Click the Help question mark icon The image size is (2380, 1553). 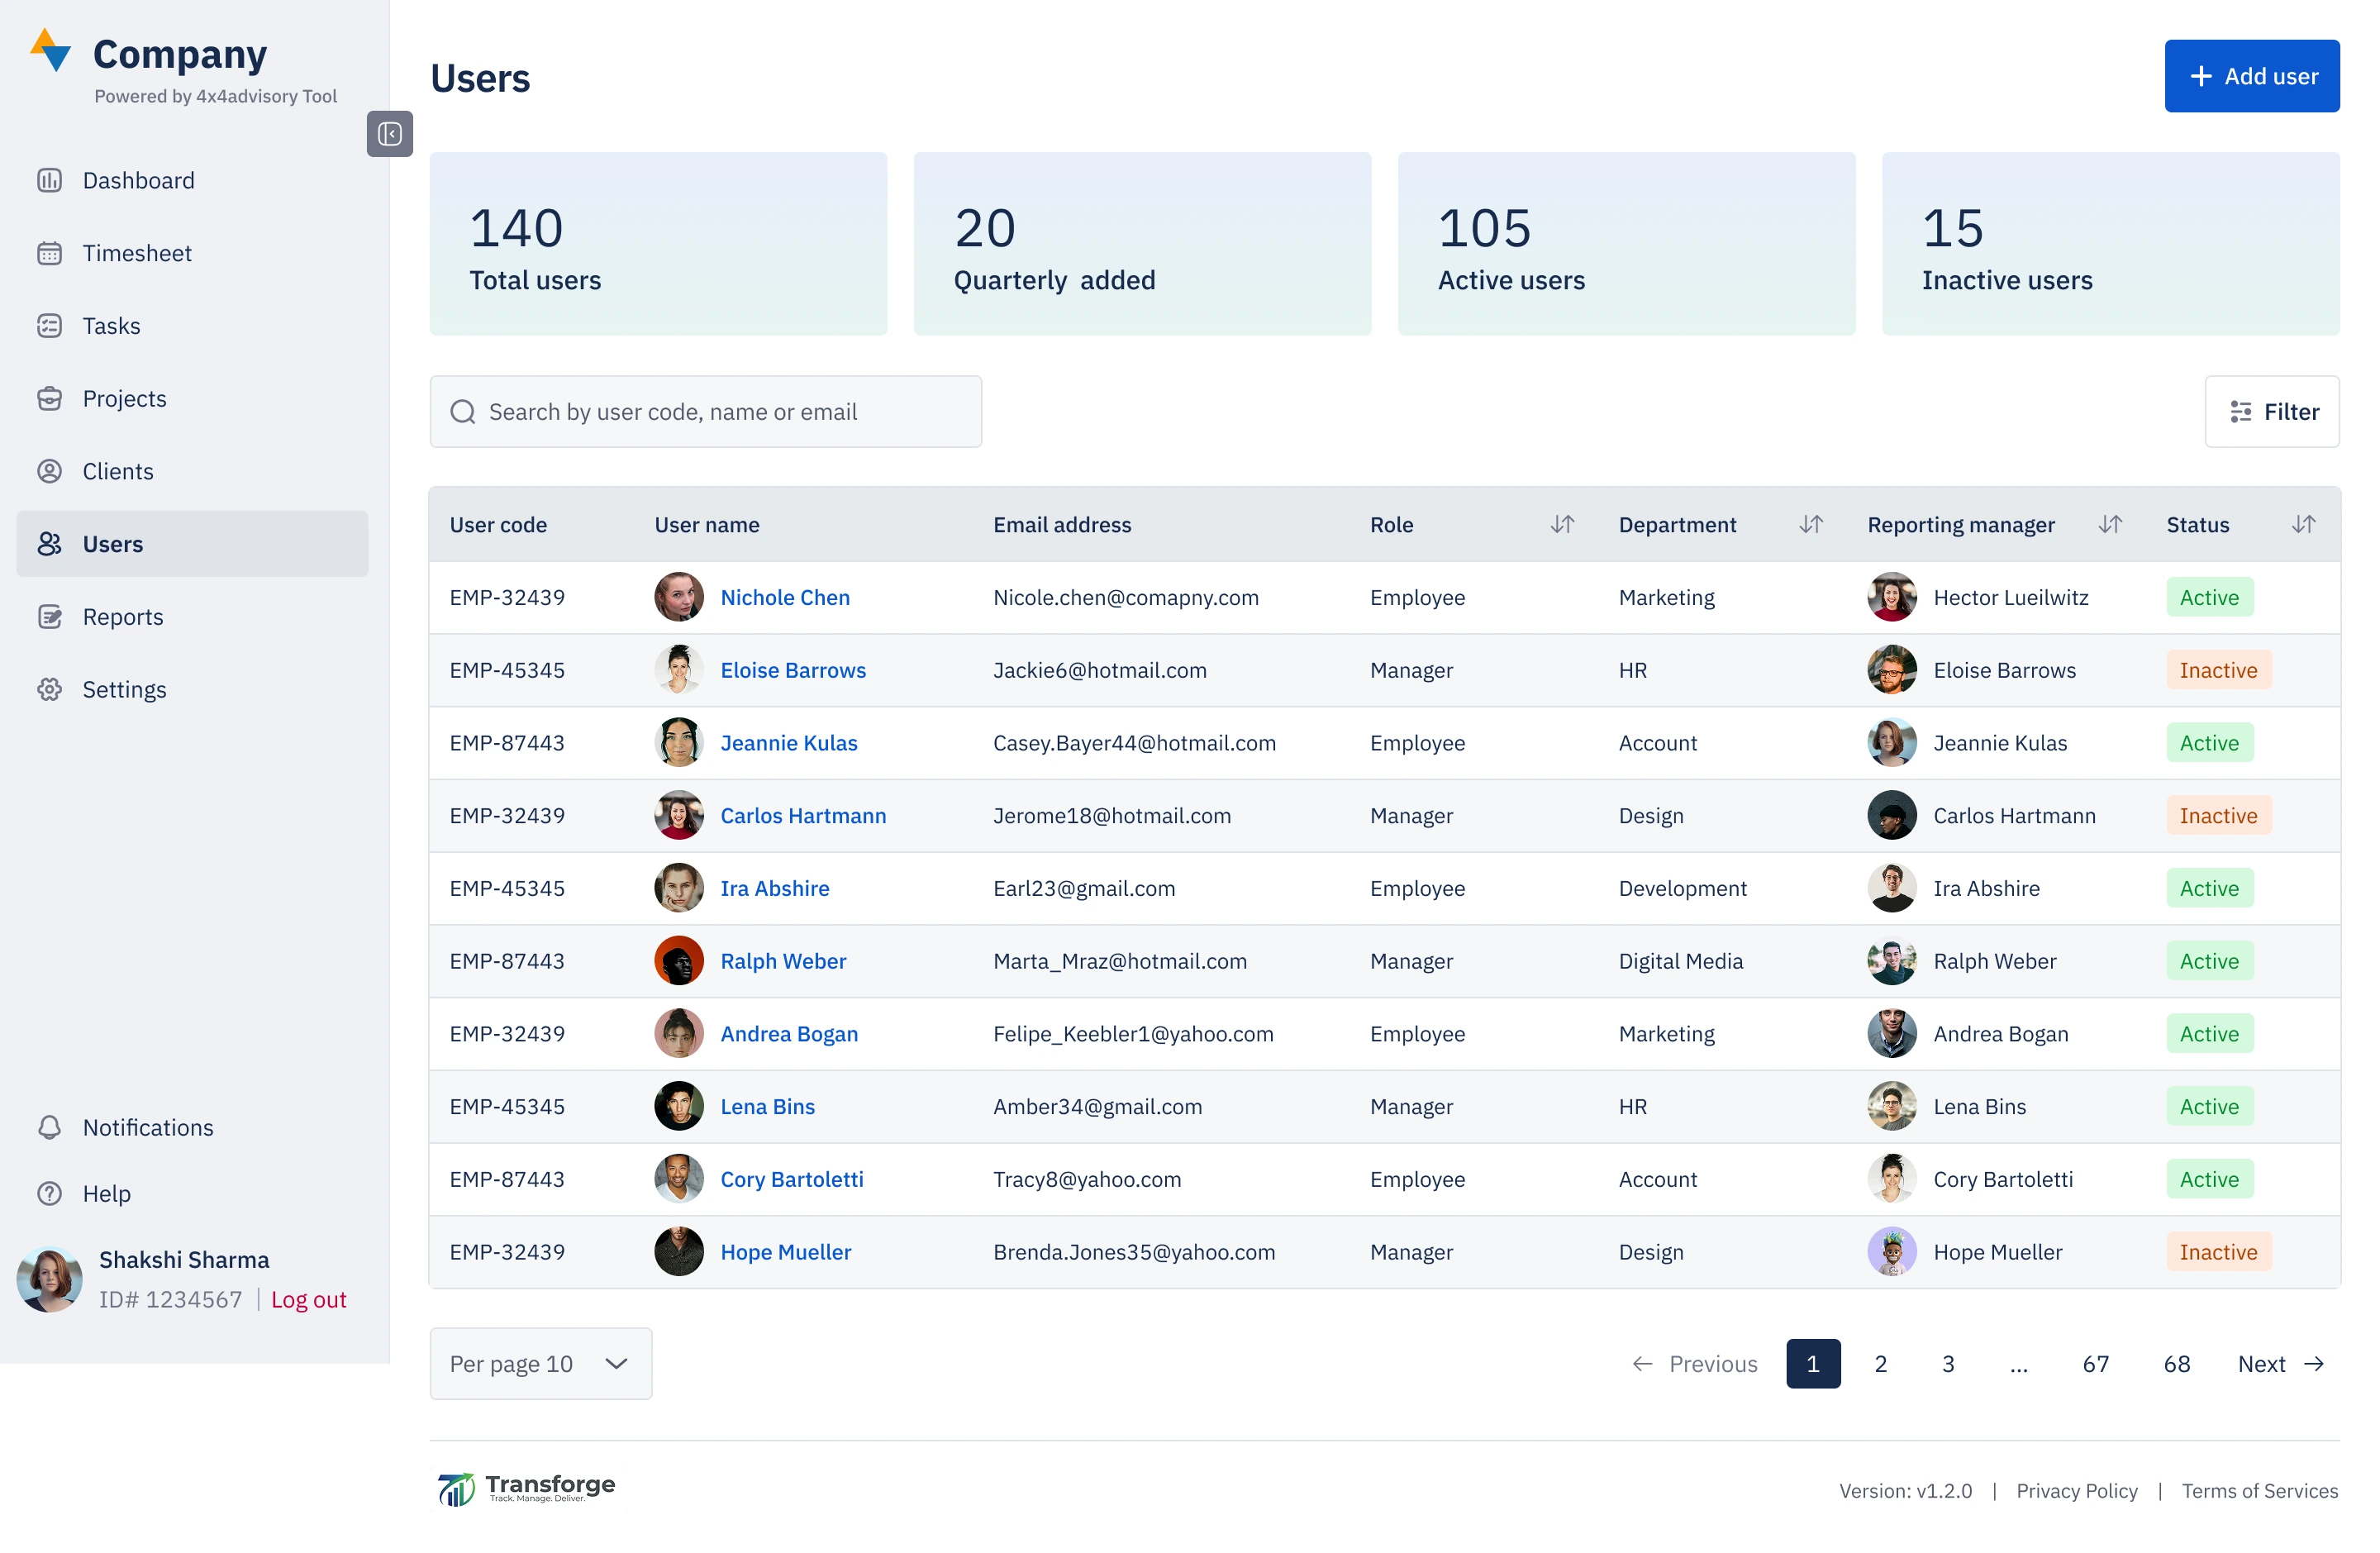(x=49, y=1193)
